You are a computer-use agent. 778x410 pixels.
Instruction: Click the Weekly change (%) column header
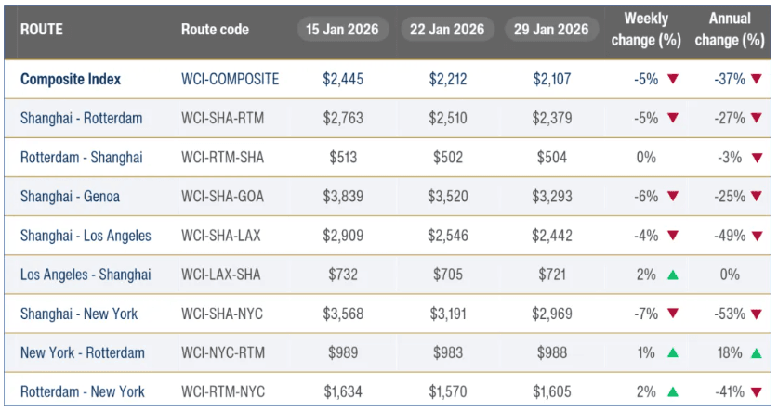[x=646, y=30]
